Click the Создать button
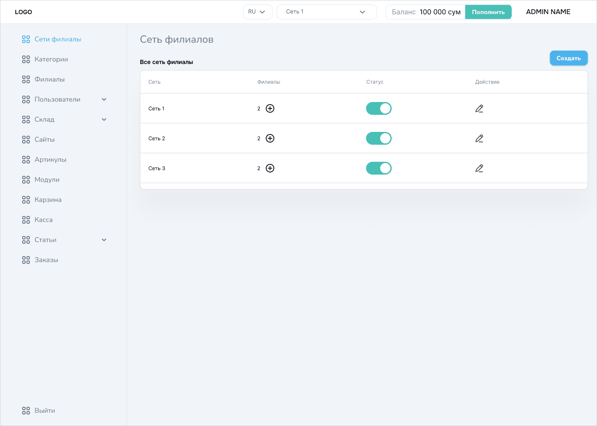The width and height of the screenshot is (597, 426). coord(568,58)
